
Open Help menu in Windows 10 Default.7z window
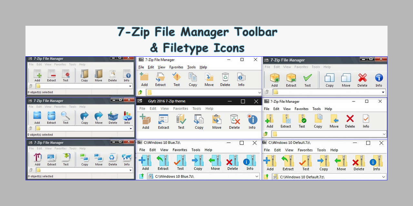tap(334, 150)
